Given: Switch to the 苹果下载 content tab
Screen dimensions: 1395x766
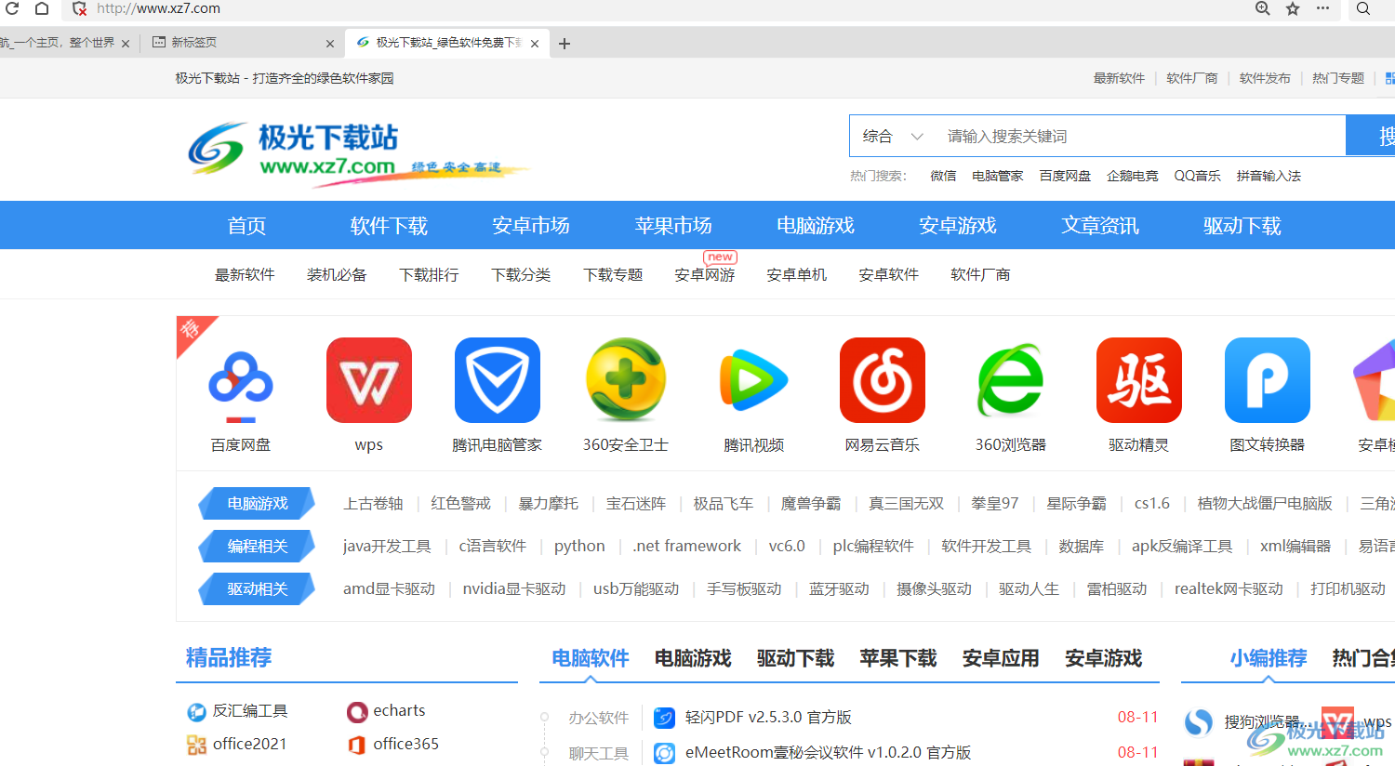Looking at the screenshot, I should tap(898, 659).
